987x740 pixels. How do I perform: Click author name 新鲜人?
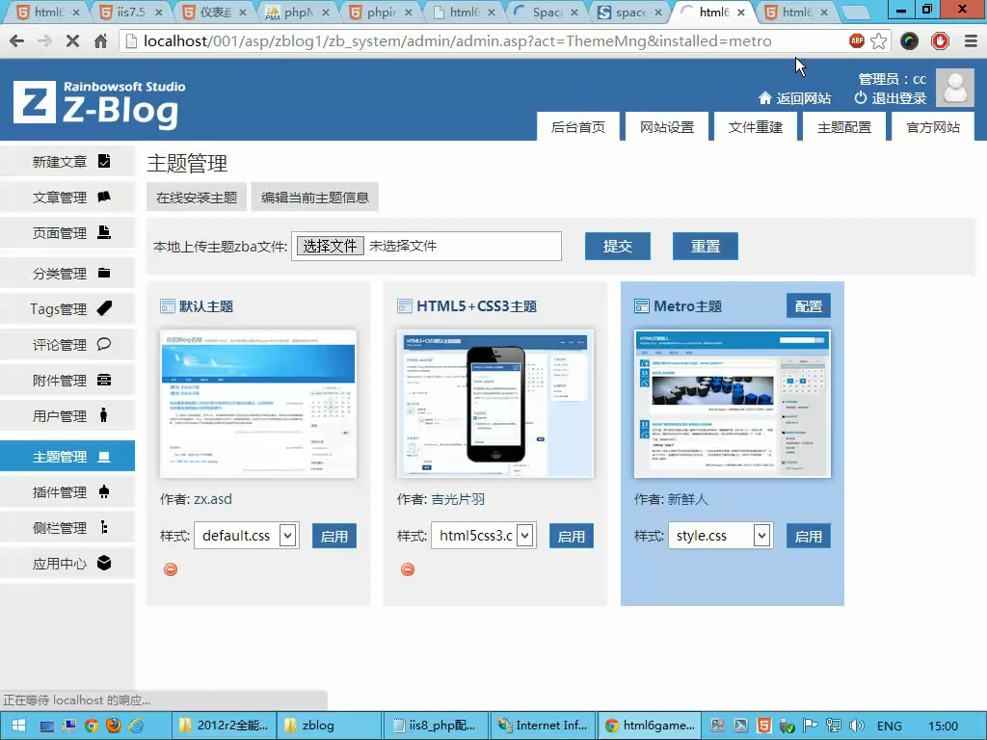click(x=688, y=499)
